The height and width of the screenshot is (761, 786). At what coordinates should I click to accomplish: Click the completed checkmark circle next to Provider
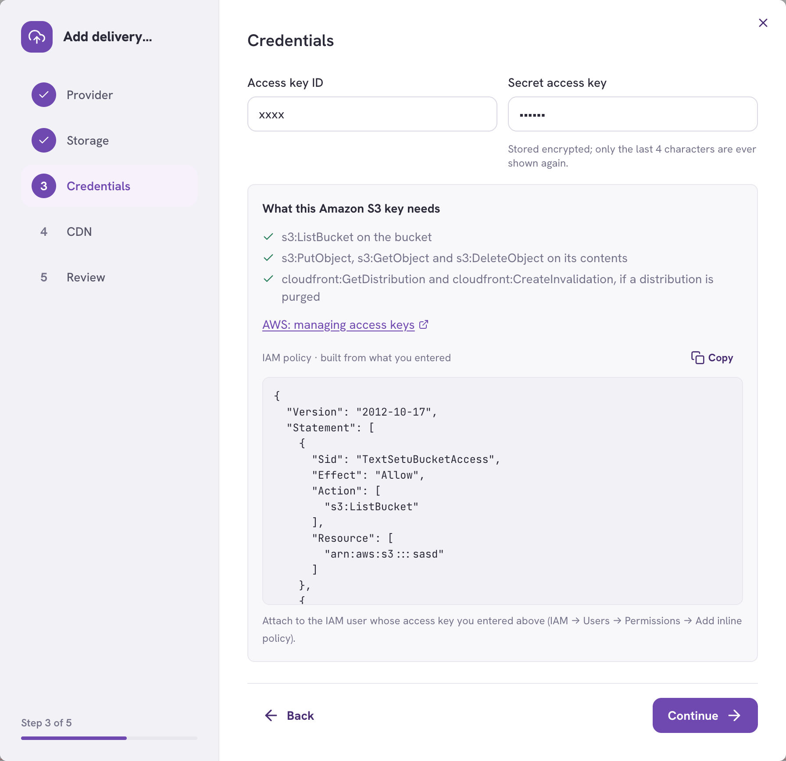click(44, 95)
